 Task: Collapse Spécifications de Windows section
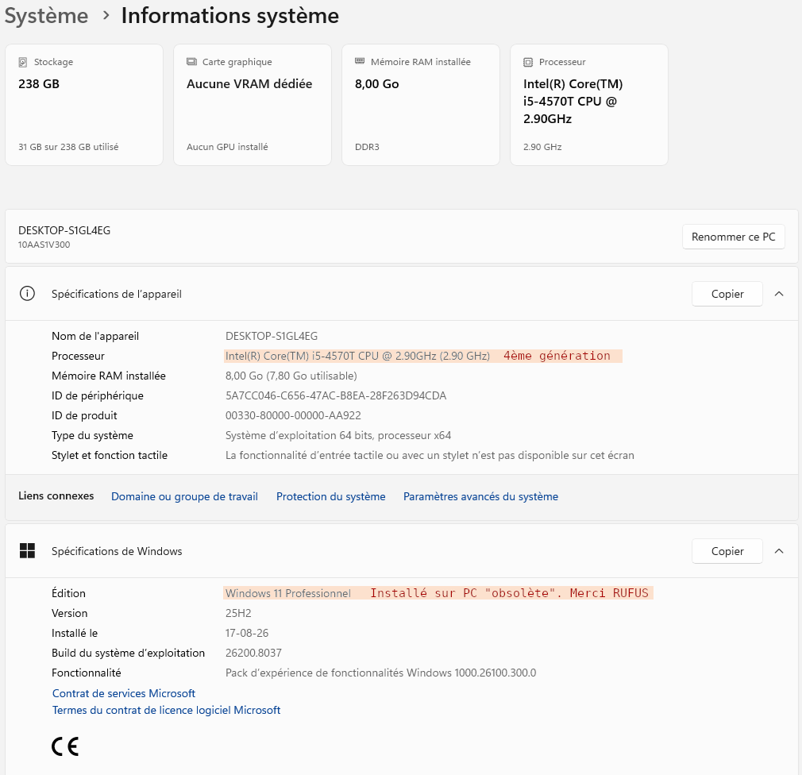[x=779, y=551]
